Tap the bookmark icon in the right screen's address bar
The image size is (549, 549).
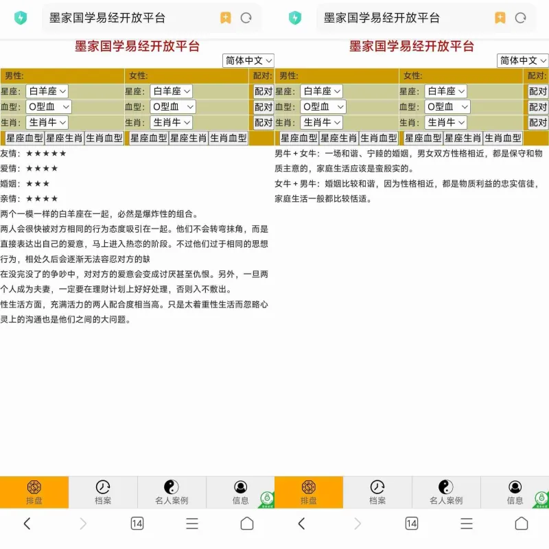click(500, 18)
